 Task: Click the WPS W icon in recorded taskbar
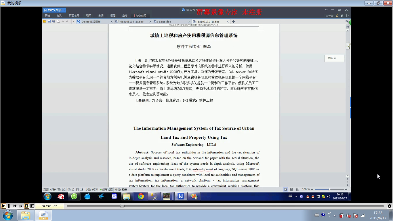pos(180,196)
